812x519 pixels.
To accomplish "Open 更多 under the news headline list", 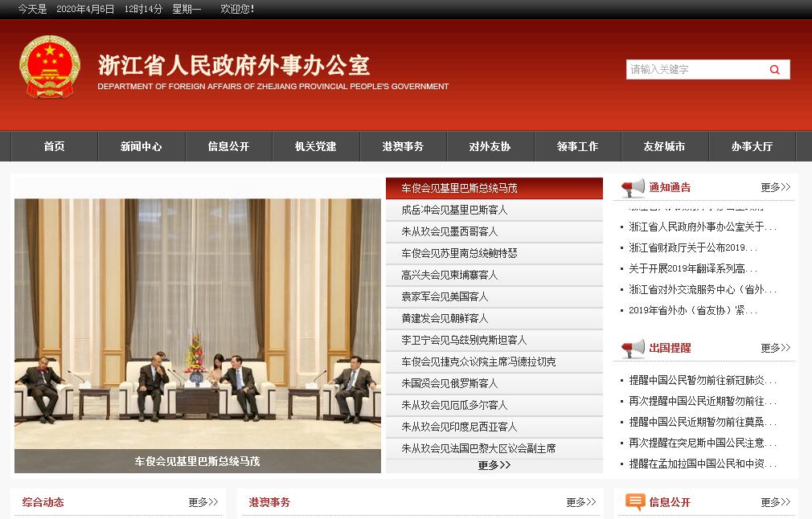I will (494, 465).
